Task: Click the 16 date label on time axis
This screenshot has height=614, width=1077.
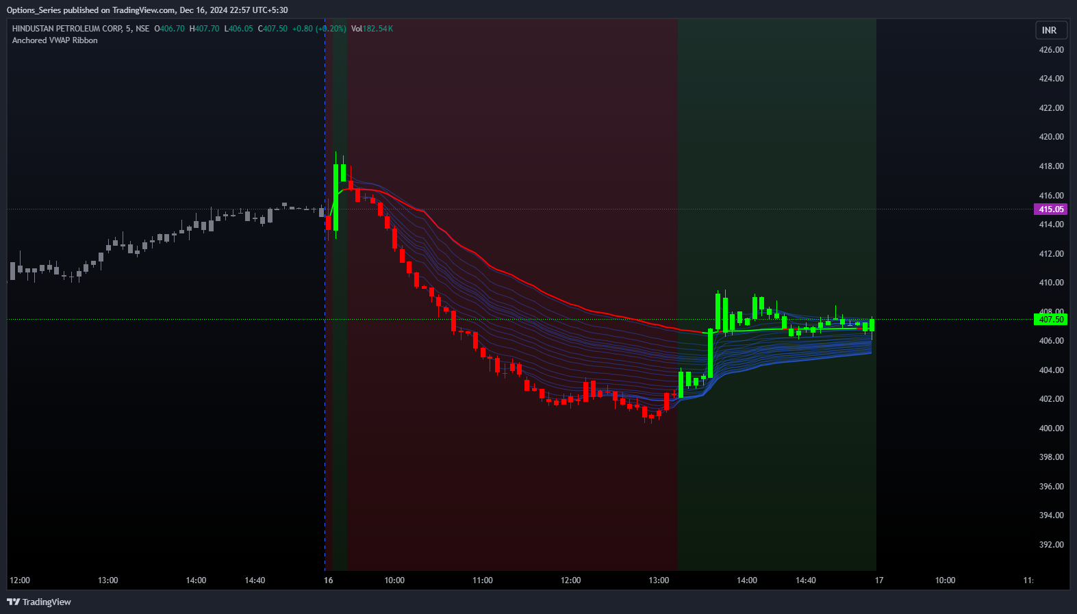Action: pos(329,580)
